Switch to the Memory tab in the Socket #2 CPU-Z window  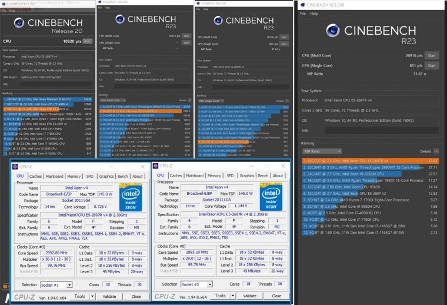coord(214,175)
